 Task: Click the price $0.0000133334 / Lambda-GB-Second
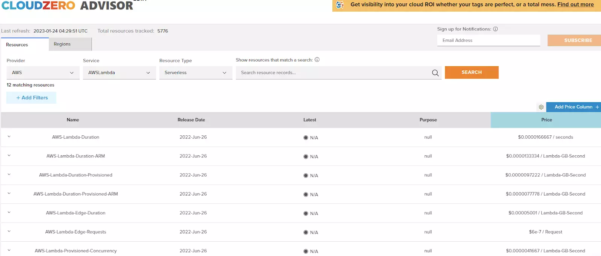click(x=545, y=156)
